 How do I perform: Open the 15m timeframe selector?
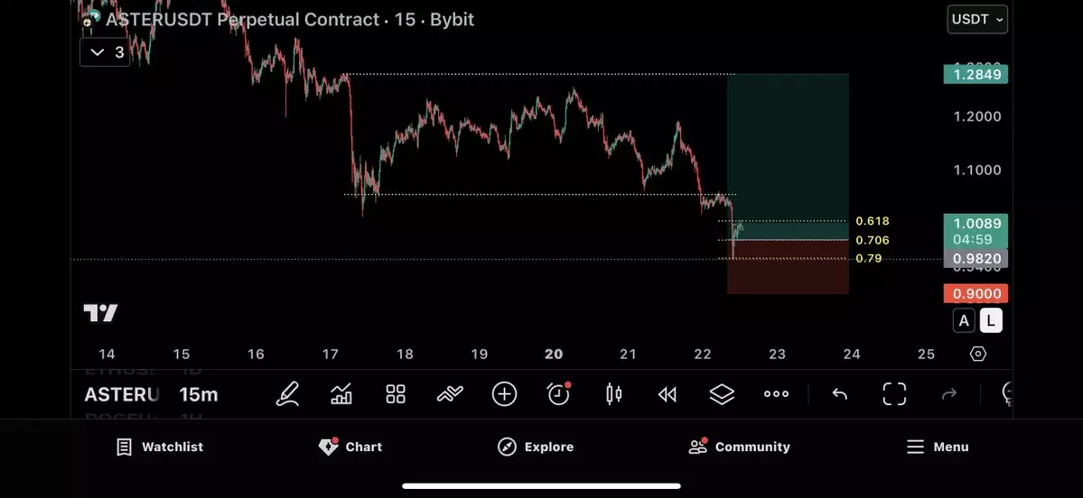pyautogui.click(x=198, y=394)
